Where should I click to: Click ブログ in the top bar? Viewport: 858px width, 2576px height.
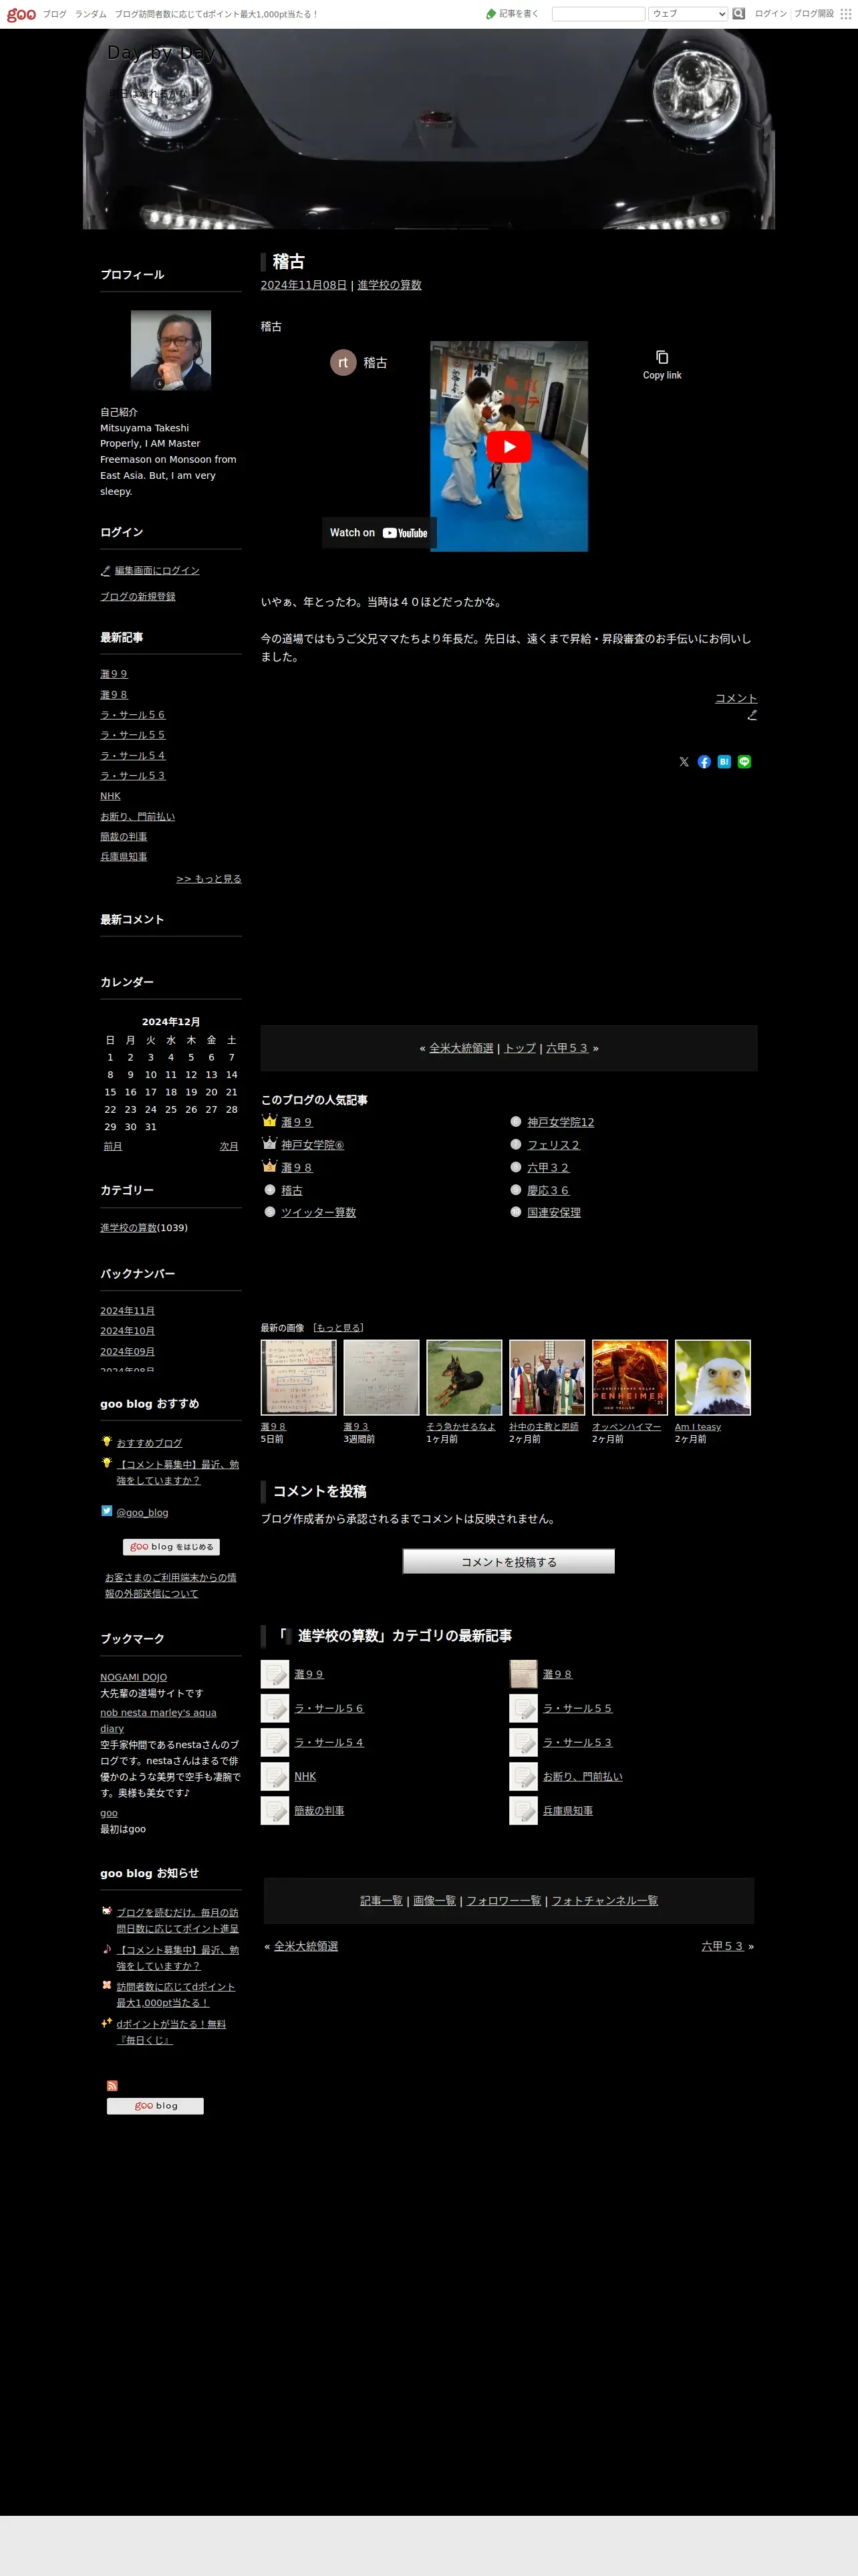pos(55,14)
